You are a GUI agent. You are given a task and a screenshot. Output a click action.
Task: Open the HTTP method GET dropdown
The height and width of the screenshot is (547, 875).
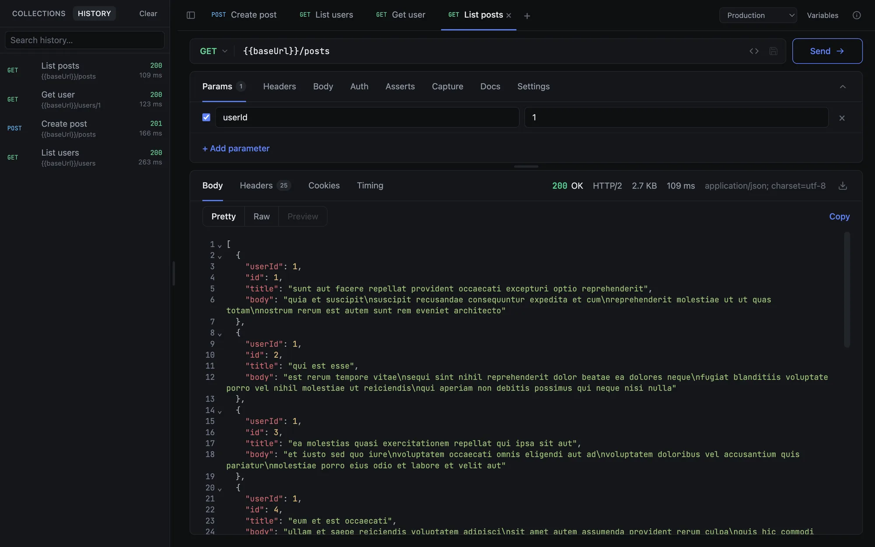click(214, 51)
